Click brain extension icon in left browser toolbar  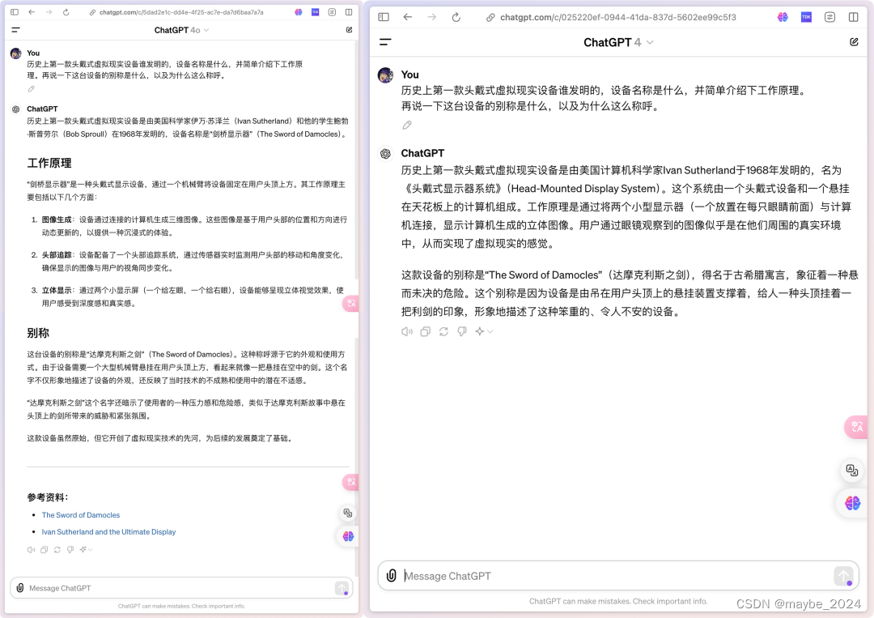(299, 11)
